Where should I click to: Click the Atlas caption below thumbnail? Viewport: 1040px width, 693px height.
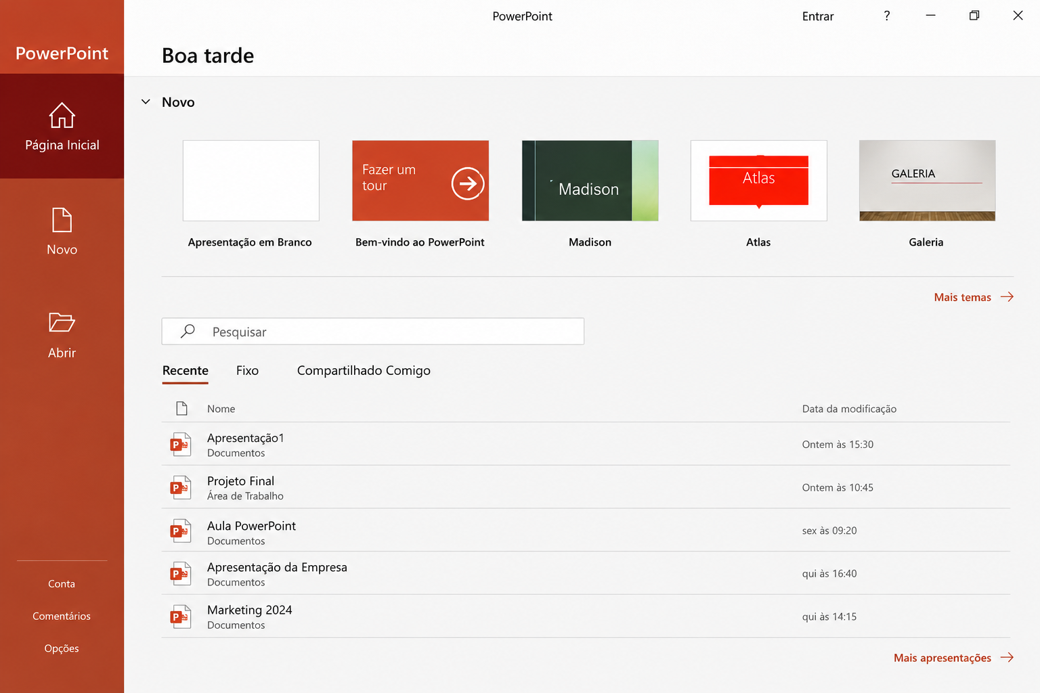click(x=758, y=242)
